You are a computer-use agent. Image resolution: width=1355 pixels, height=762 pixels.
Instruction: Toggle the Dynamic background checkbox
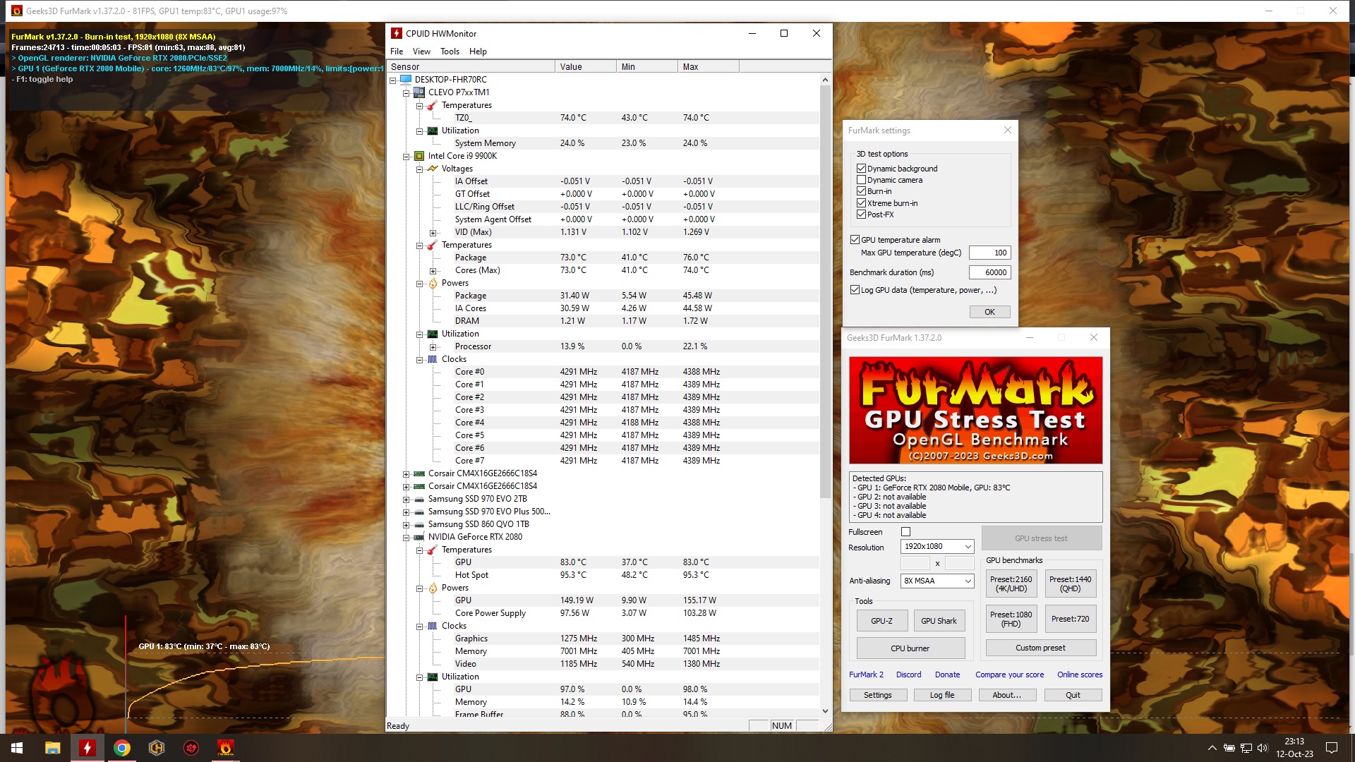tap(861, 169)
